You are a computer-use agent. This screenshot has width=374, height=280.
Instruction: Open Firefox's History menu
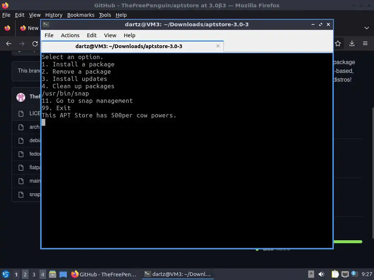[54, 15]
